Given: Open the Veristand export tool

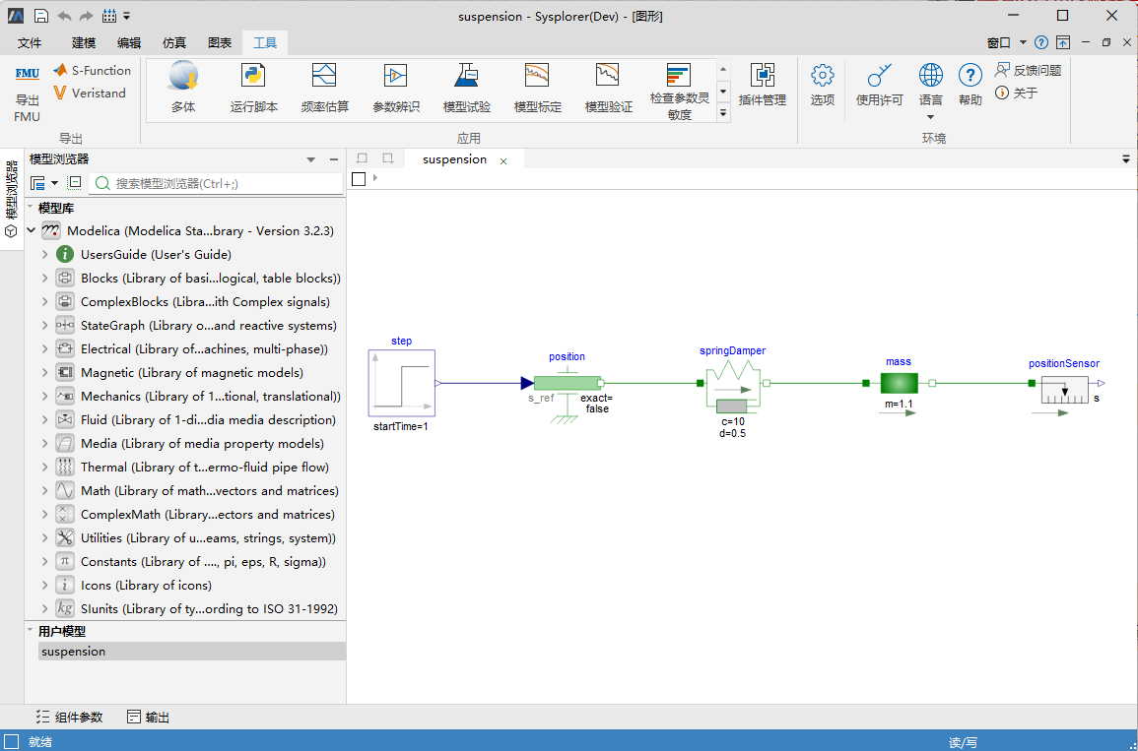Looking at the screenshot, I should (x=90, y=93).
